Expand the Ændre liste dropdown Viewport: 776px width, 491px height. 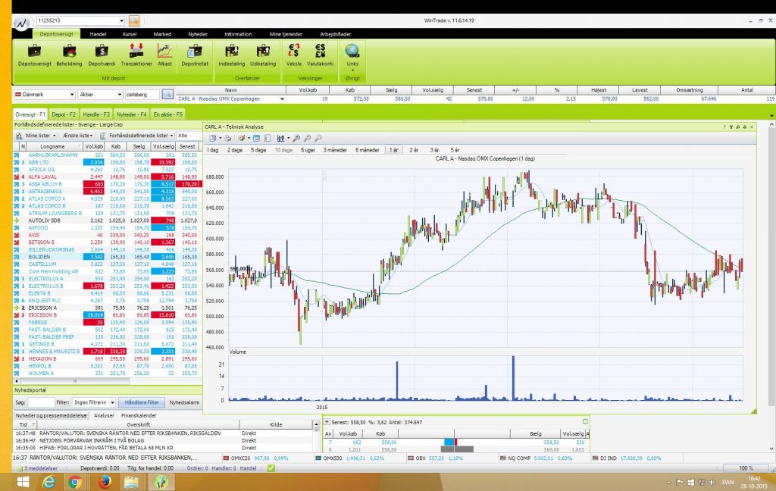coord(77,135)
